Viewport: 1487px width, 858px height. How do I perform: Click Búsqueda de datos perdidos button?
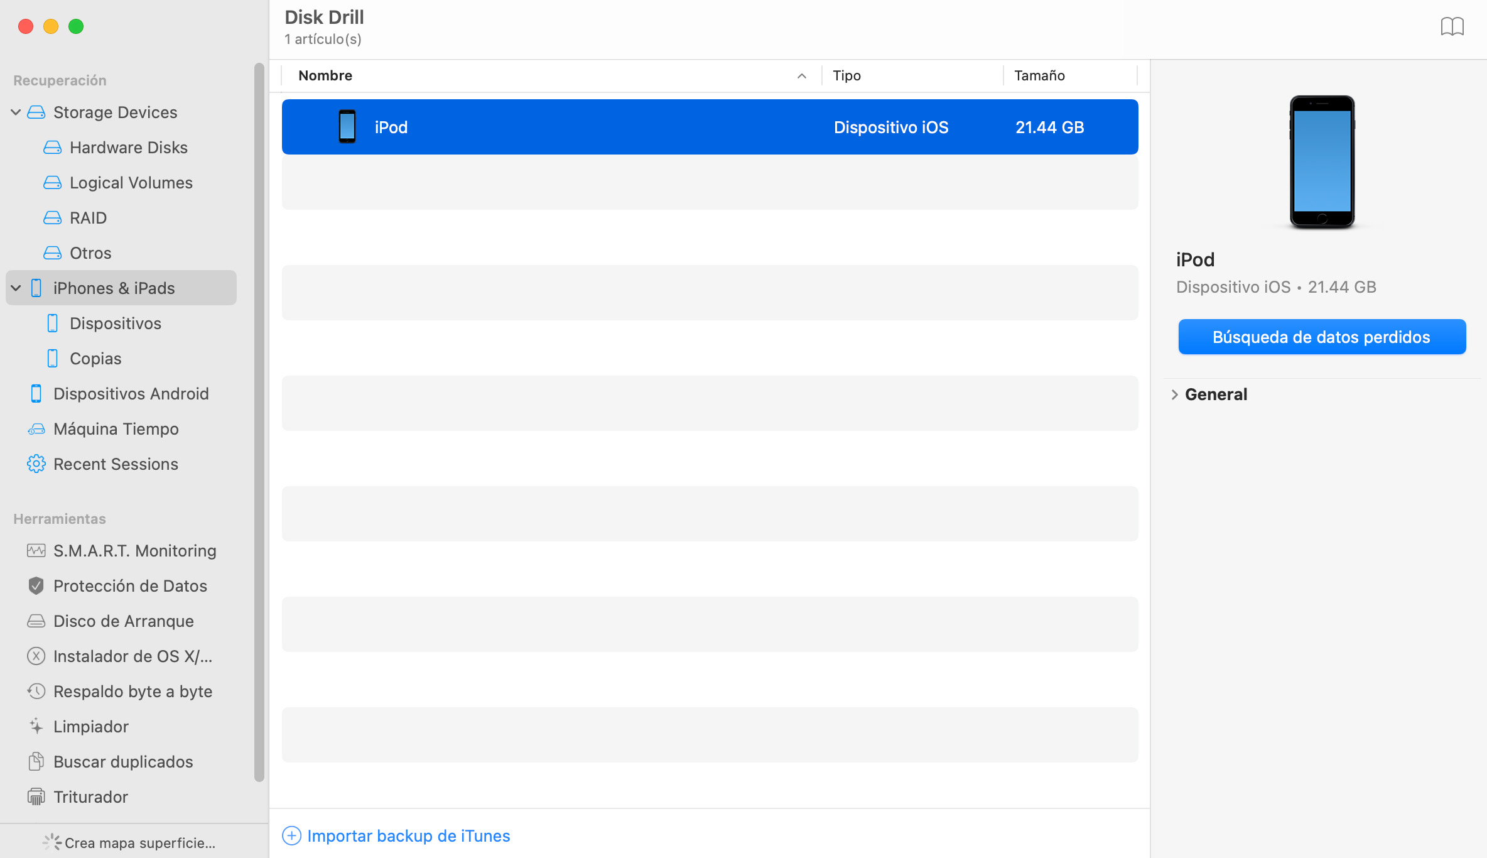coord(1321,336)
